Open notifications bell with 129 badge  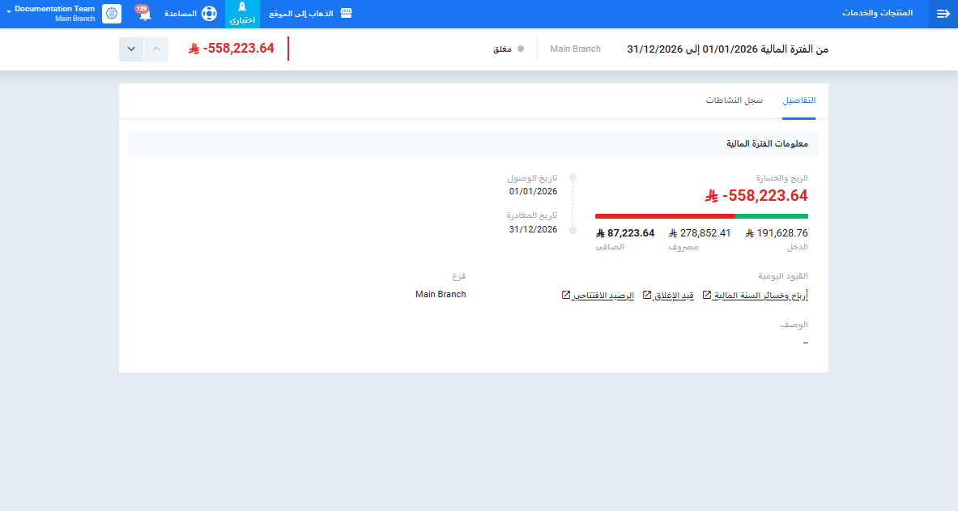point(143,14)
